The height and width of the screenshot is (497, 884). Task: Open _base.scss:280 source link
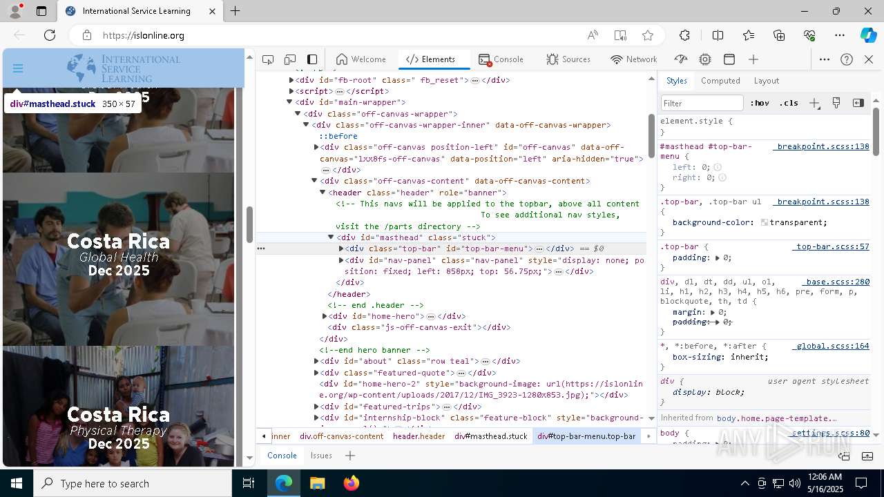[836, 282]
